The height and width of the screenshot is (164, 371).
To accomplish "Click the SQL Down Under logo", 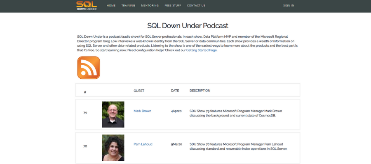I will click(x=87, y=6).
